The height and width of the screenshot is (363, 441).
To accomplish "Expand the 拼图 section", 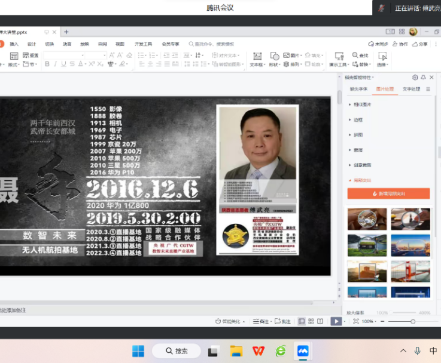I will click(x=360, y=135).
